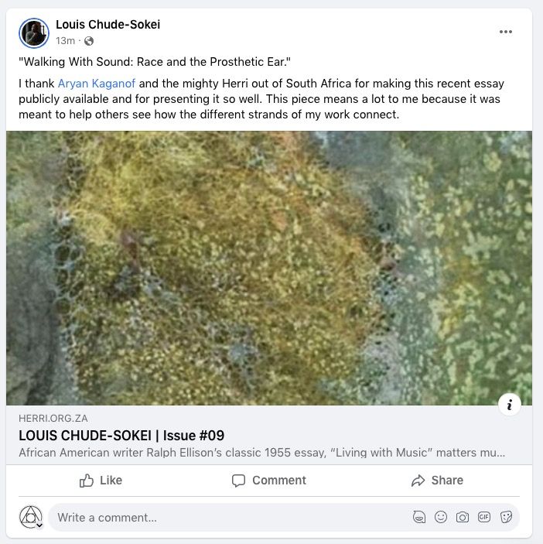Open the 13m post timestamp
This screenshot has width=543, height=544.
pos(65,40)
